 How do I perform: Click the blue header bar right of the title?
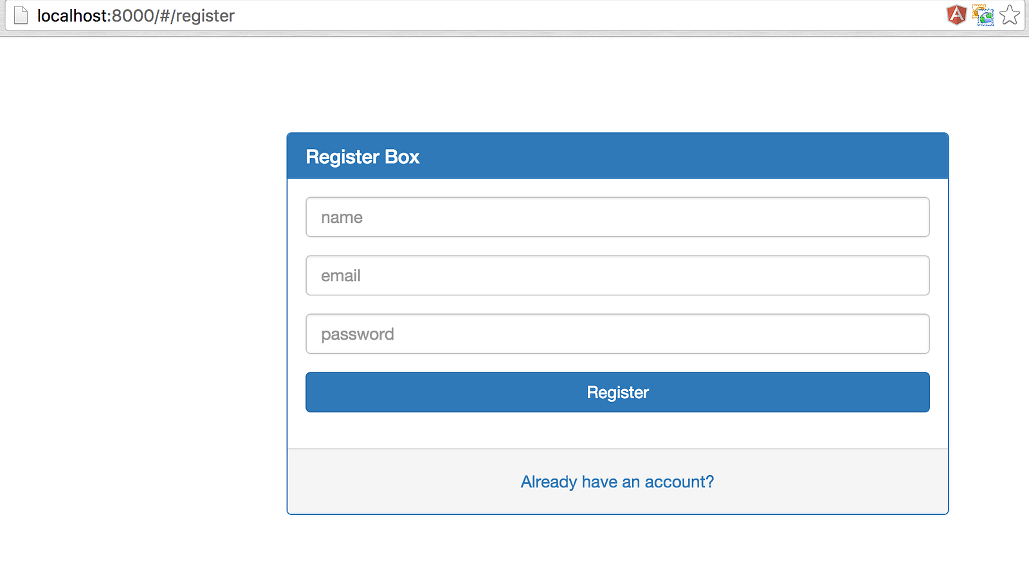pyautogui.click(x=707, y=156)
